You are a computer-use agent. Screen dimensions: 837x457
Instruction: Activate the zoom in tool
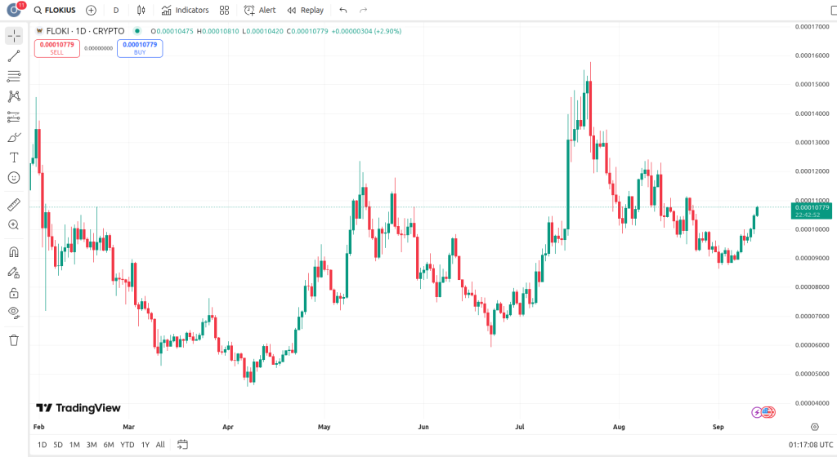point(14,224)
